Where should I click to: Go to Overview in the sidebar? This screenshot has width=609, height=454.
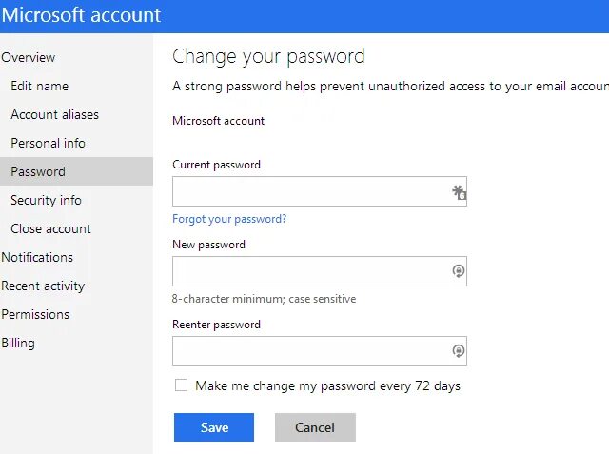pos(29,58)
